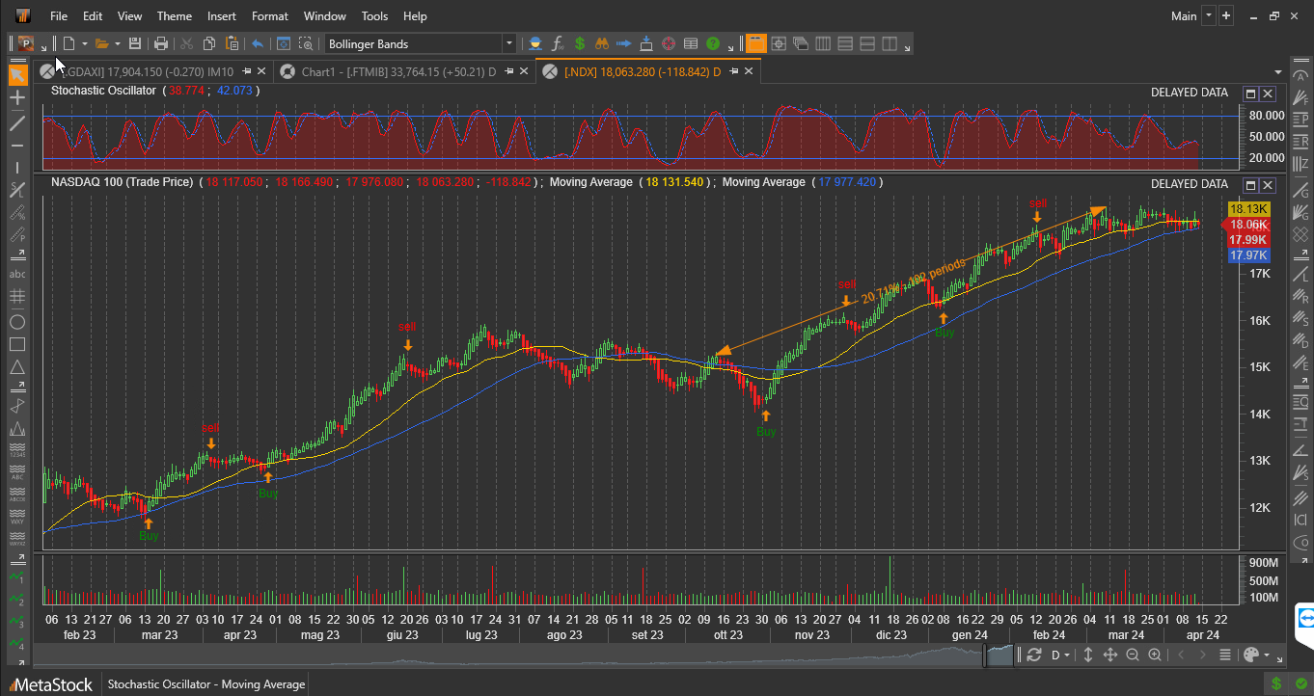Click the green help question mark icon
Viewport: 1314px width, 696px height.
713,43
